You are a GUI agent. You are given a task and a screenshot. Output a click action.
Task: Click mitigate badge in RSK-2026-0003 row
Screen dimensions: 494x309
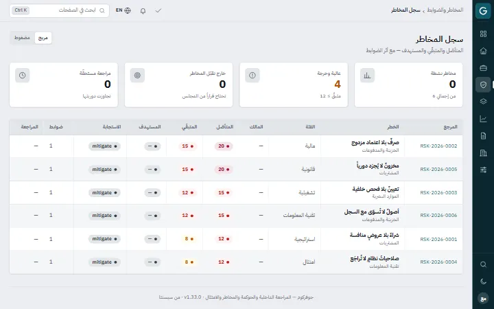click(104, 193)
